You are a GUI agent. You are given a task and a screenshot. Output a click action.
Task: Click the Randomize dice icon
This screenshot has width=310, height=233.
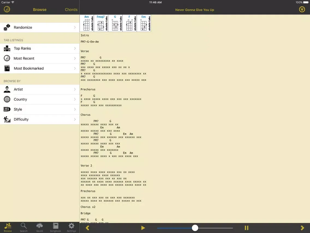click(x=7, y=27)
